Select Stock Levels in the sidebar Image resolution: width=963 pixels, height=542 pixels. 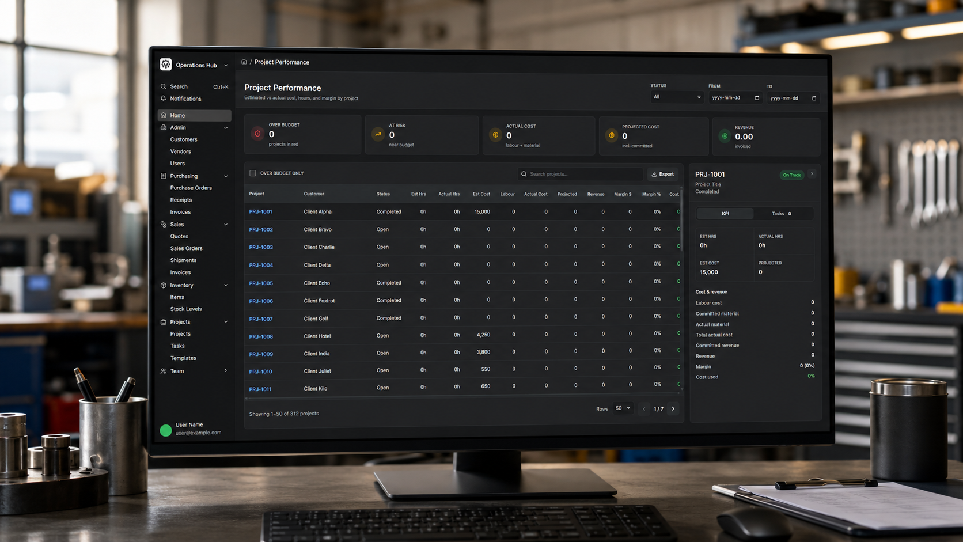click(186, 309)
